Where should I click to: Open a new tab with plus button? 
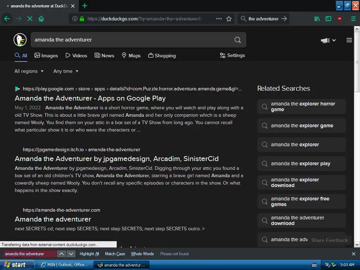[84, 6]
